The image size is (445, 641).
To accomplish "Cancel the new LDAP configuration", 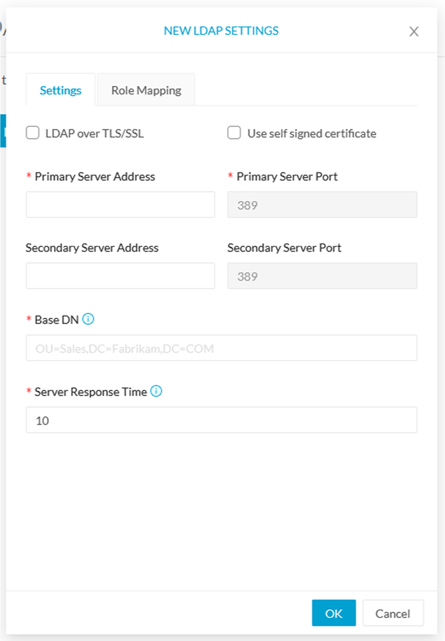I will [x=393, y=613].
